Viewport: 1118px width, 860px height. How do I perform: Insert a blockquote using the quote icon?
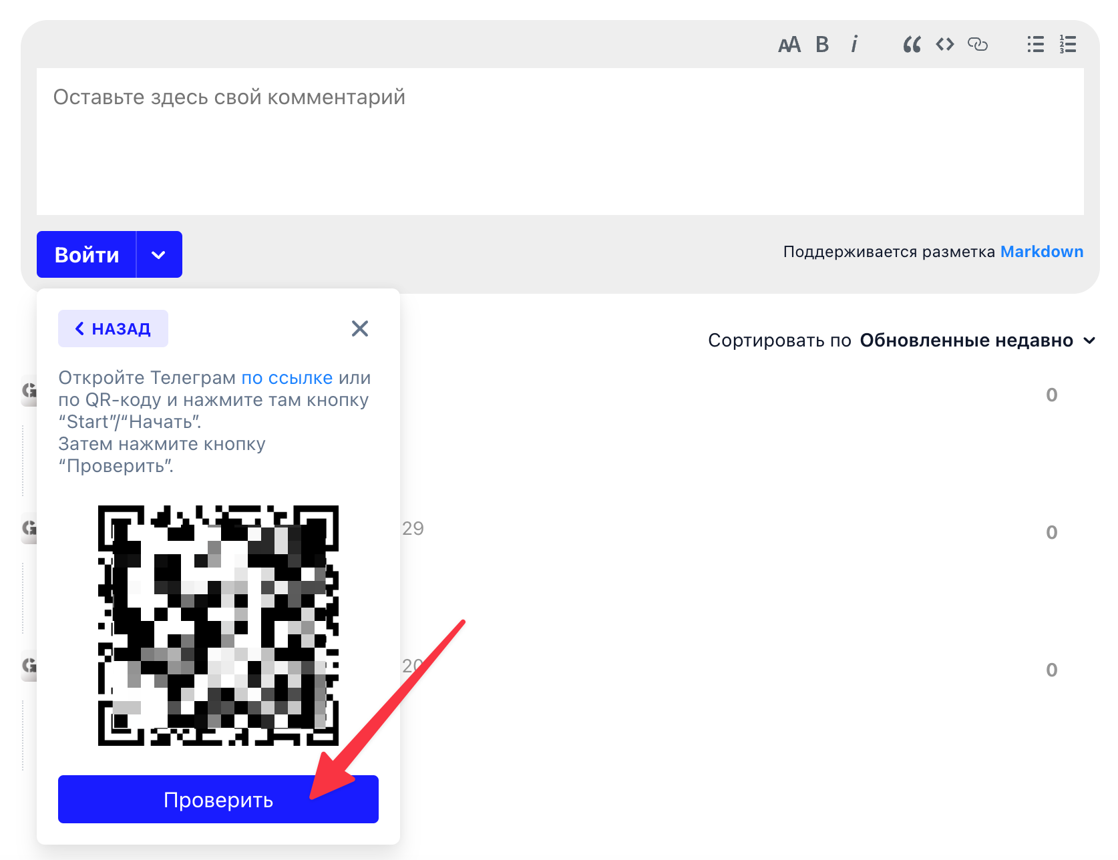(912, 45)
